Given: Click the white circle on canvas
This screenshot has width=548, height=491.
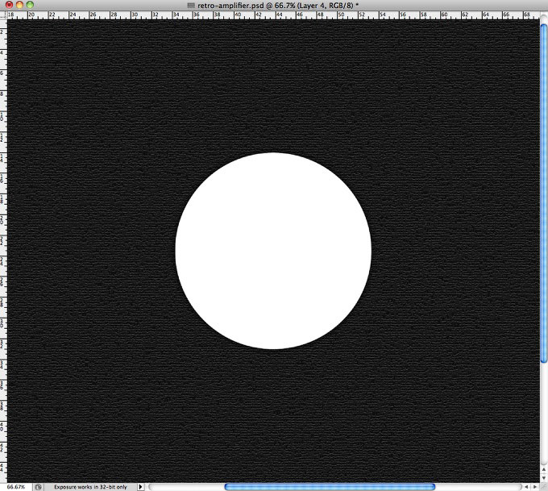Looking at the screenshot, I should [x=273, y=251].
